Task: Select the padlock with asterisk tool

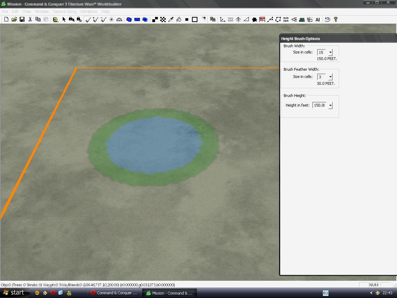Action: point(79,20)
